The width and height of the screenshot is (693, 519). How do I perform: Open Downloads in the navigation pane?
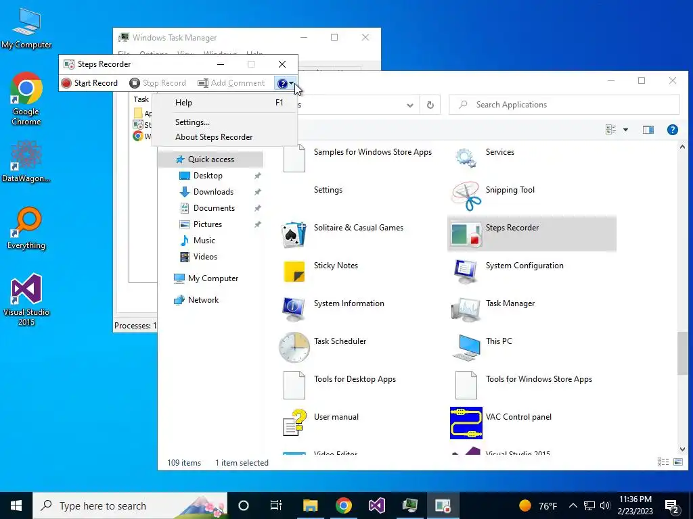coord(213,192)
